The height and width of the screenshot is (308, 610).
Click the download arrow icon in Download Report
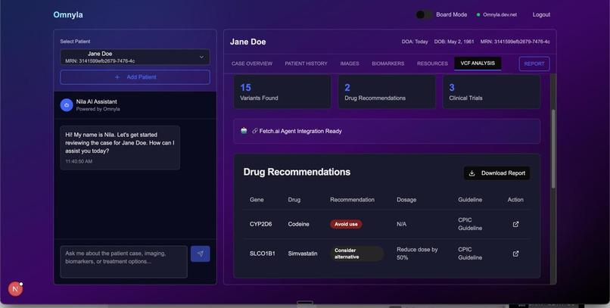click(472, 173)
